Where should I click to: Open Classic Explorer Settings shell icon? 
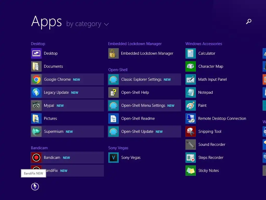point(114,79)
